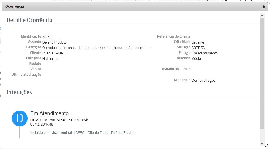Image resolution: width=270 pixels, height=149 pixels.
Task: Click the Estágio label
Action: tap(185, 53)
